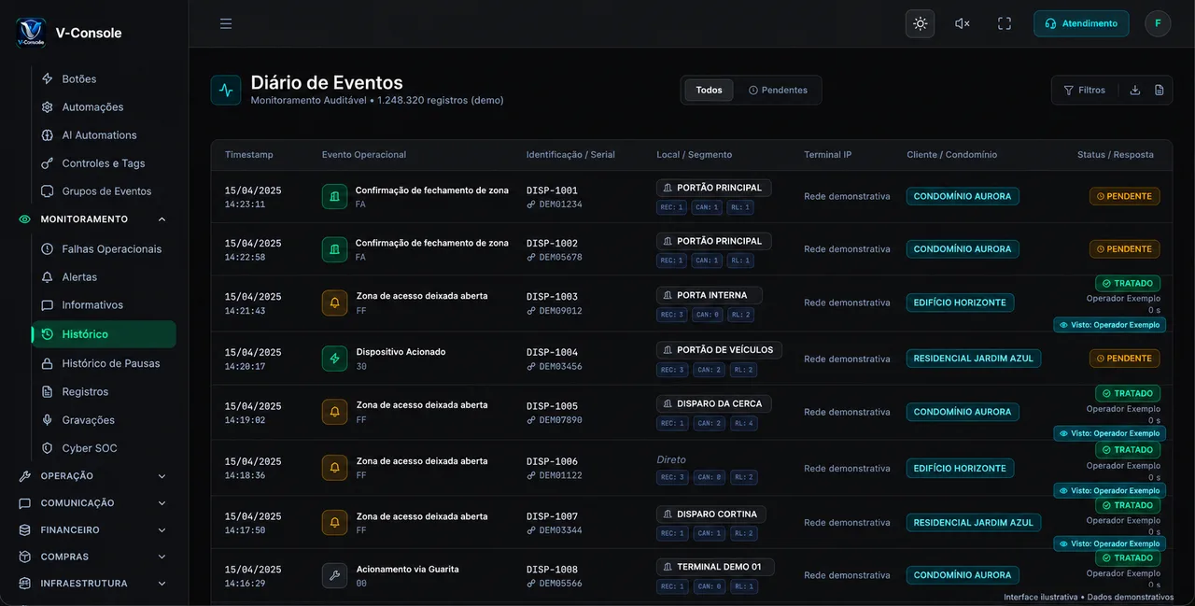
Task: Expand the OPERAÇÃO section
Action: tap(92, 476)
